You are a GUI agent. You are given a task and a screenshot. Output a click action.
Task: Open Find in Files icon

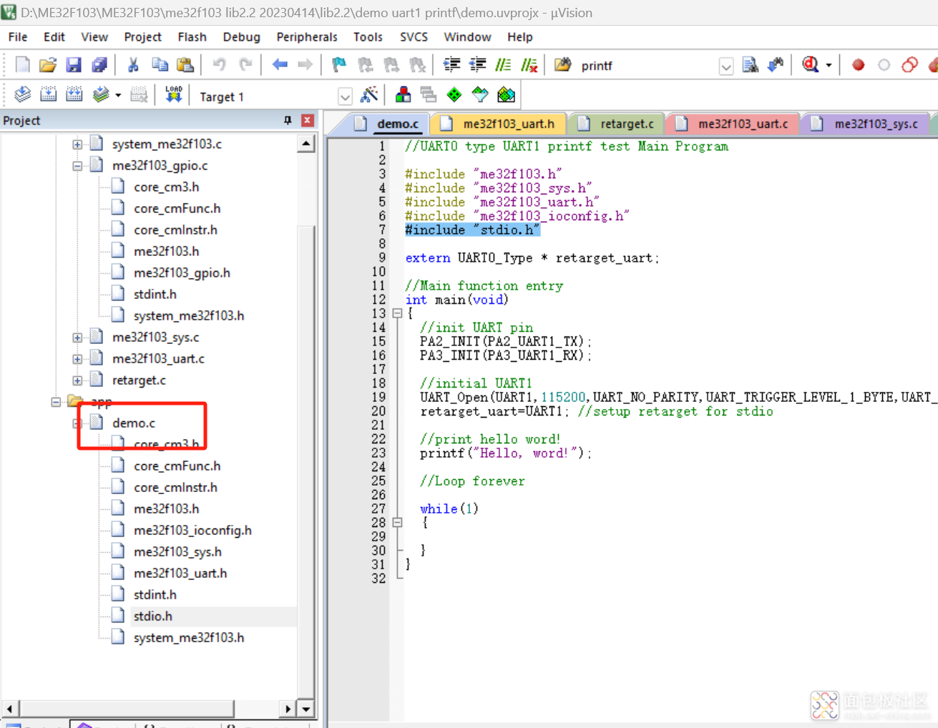click(x=563, y=65)
